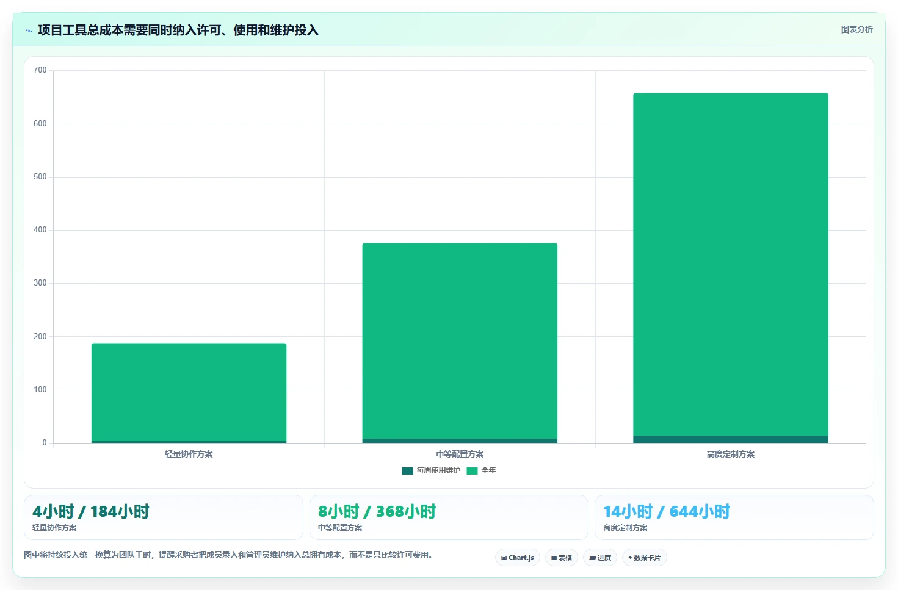Screen dimensions: 898x590
Task: Click the Chart.js chip
Action: (518, 558)
